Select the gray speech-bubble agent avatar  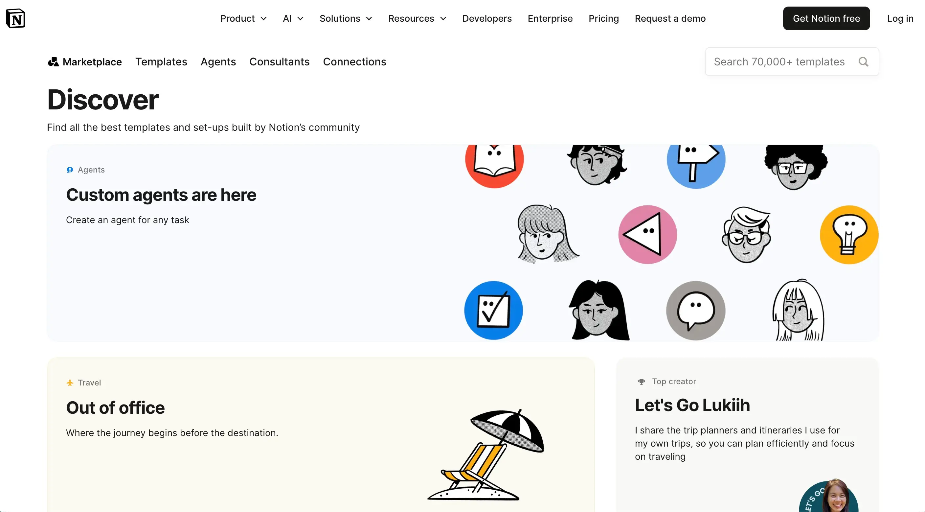[x=696, y=311]
